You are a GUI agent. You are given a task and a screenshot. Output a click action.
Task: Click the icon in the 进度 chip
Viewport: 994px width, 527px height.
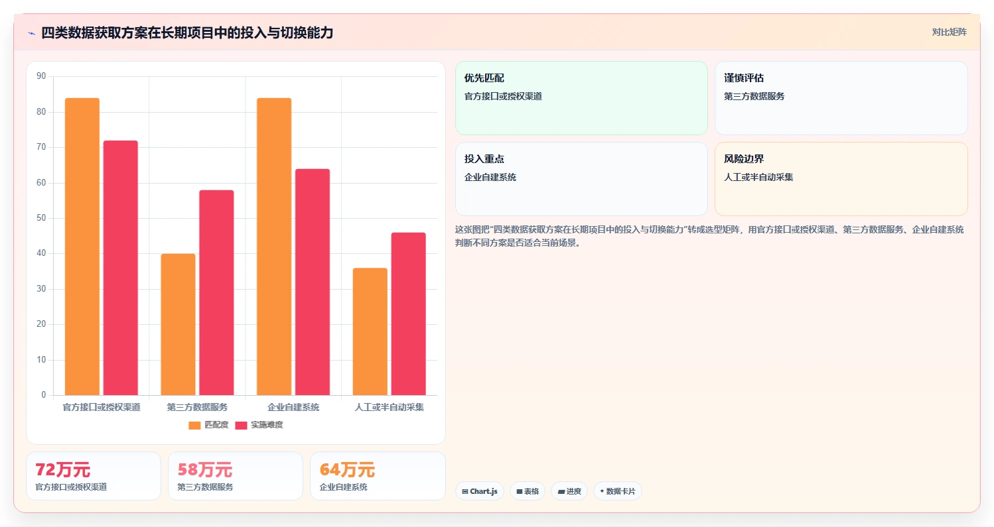[x=561, y=492]
